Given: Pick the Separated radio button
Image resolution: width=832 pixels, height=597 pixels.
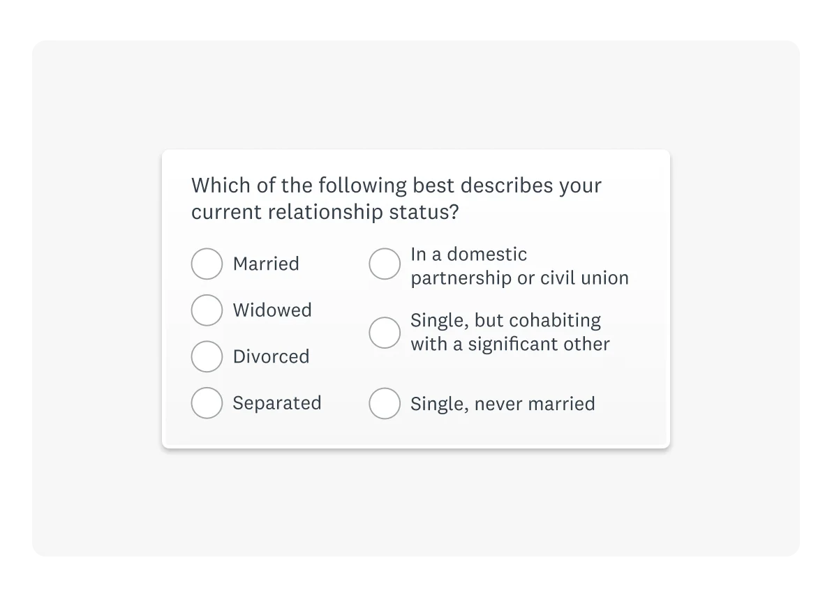Looking at the screenshot, I should 207,403.
